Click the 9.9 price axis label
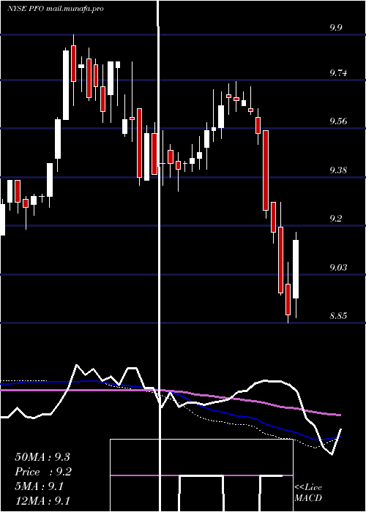The height and width of the screenshot is (512, 366). click(335, 28)
